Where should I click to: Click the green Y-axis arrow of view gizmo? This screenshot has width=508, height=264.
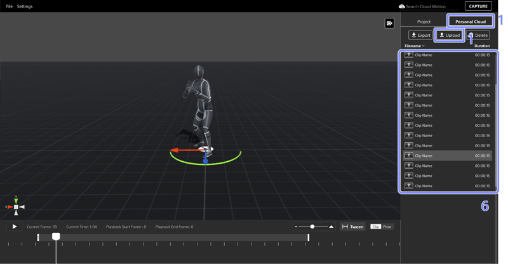(x=16, y=201)
